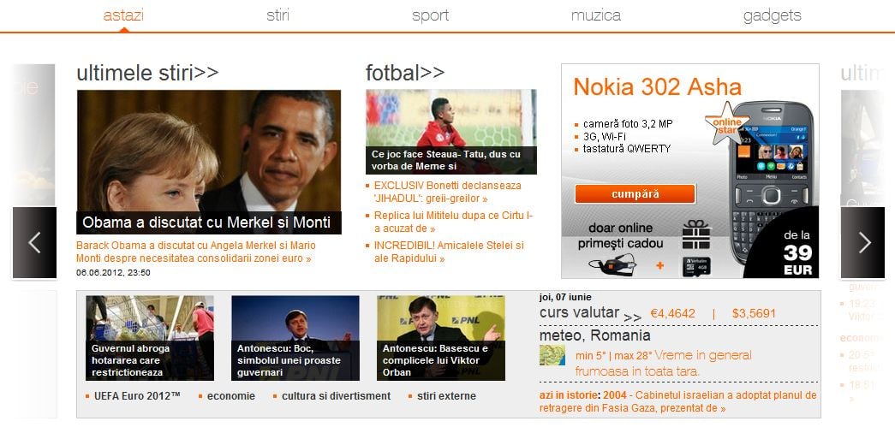The height and width of the screenshot is (427, 895).
Task: Open the stiri tab
Action: pos(278,15)
